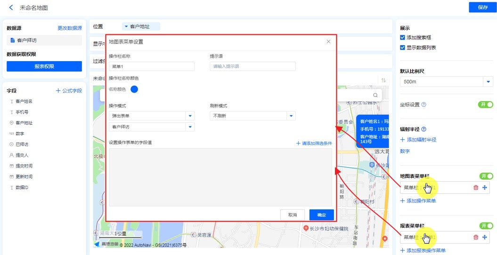Delete the 地图表菜单栏 menu item
Screen dimensions: 497x255
click(475, 188)
